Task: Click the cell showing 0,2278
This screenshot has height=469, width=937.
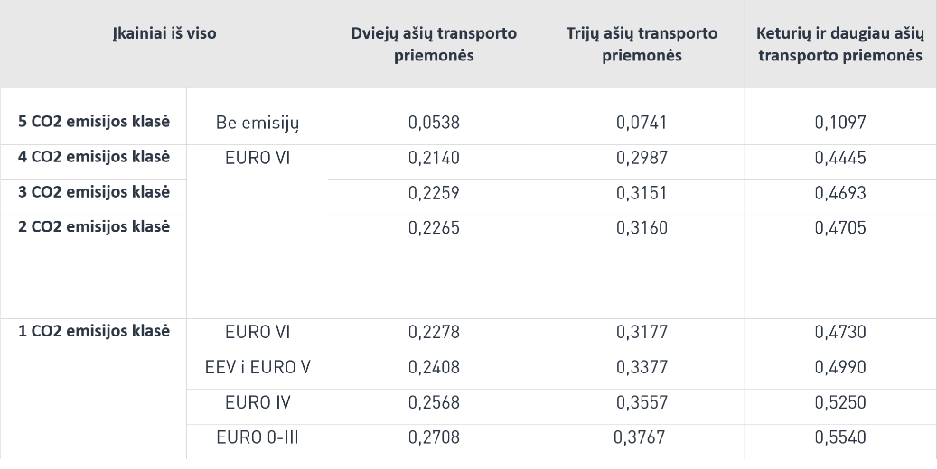Action: tap(434, 332)
